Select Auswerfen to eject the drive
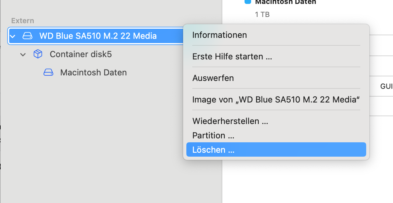Screen dimensions: 393x203 click(213, 78)
